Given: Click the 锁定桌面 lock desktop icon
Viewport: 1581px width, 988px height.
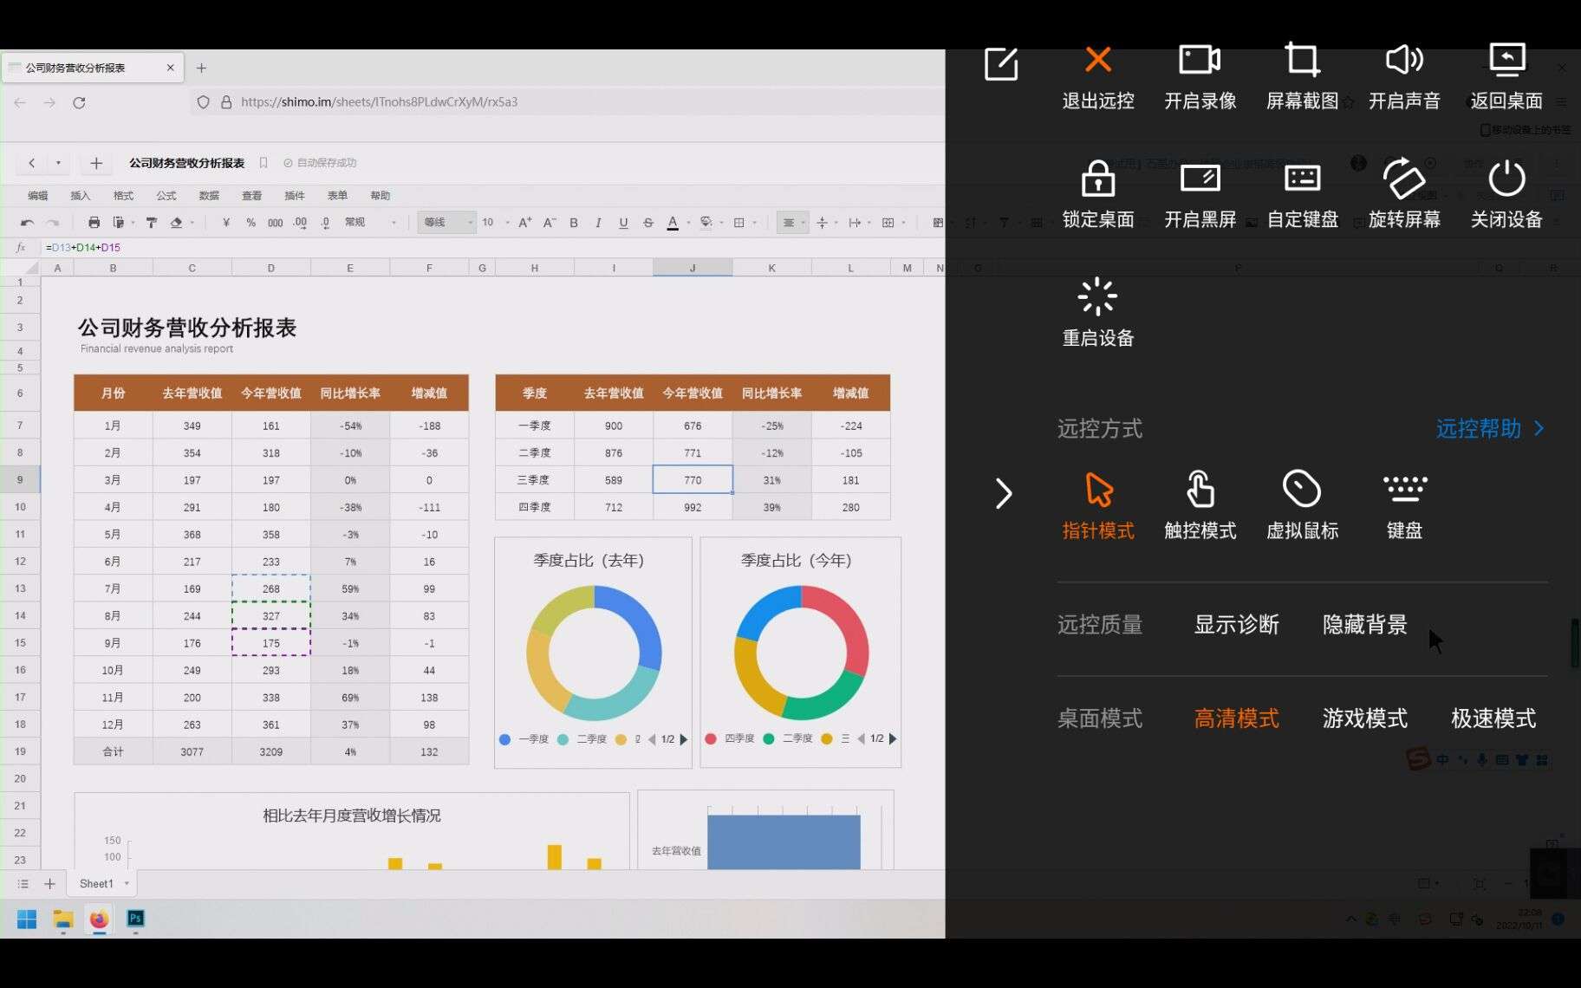Looking at the screenshot, I should click(x=1096, y=192).
